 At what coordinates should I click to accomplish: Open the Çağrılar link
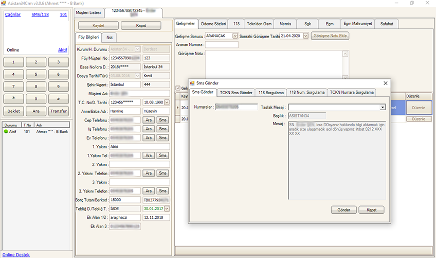(13, 14)
